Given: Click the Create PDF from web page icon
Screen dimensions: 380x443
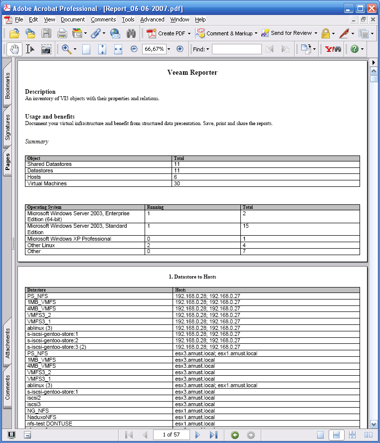Looking at the screenshot, I should point(30,33).
